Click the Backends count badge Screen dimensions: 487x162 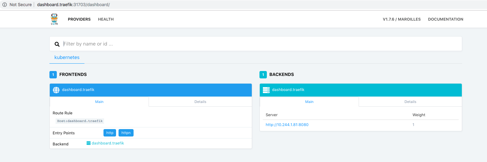[263, 75]
